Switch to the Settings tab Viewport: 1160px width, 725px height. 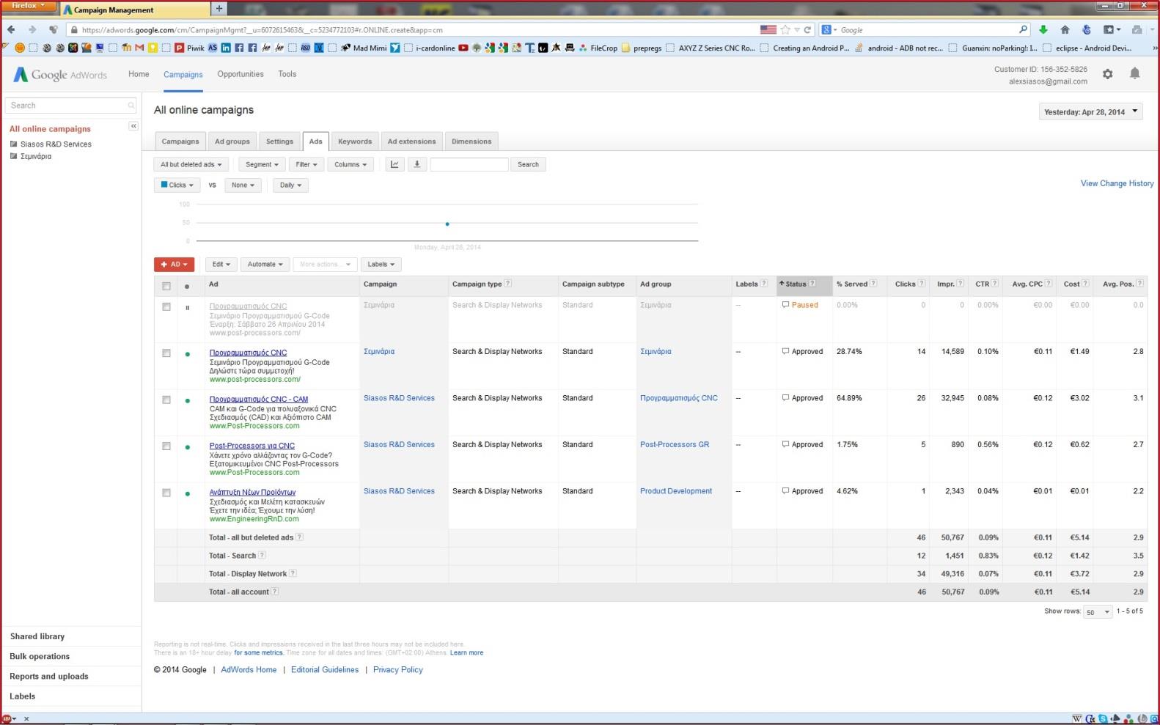click(279, 141)
